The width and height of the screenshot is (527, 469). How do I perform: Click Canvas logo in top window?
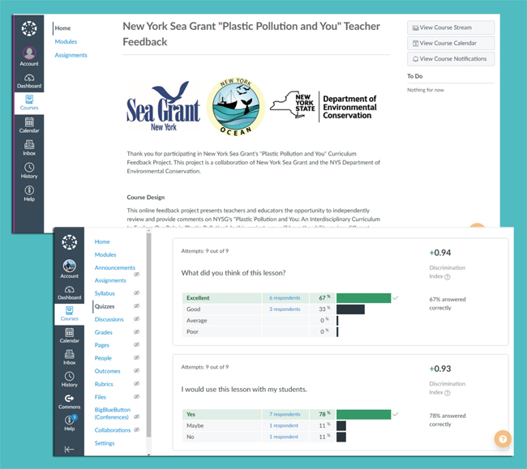(29, 28)
